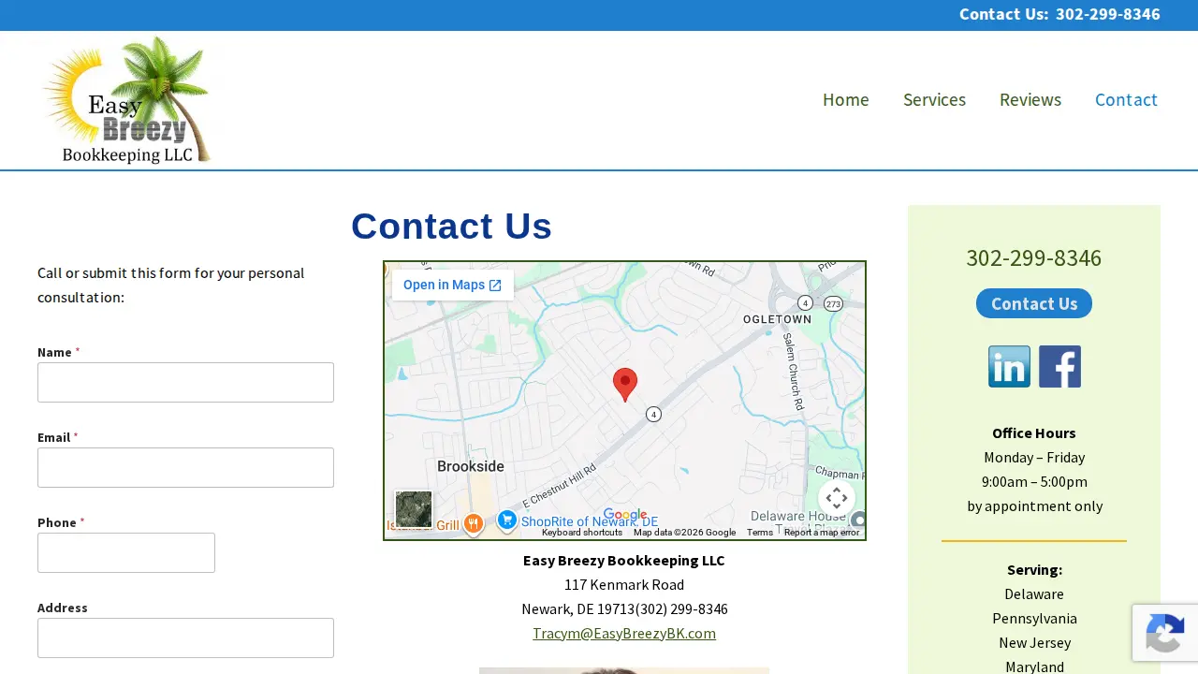Call the phone number in top bar
Viewport: 1198px width, 674px height.
tap(1108, 14)
